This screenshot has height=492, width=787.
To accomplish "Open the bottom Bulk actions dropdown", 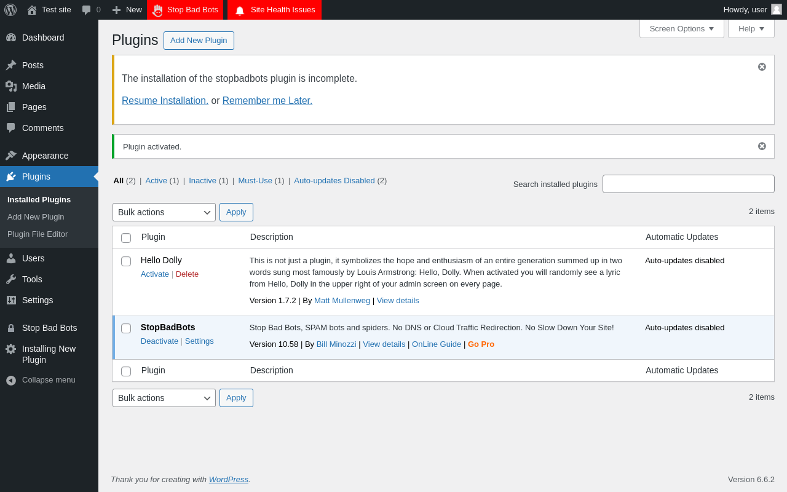I will tap(164, 398).
